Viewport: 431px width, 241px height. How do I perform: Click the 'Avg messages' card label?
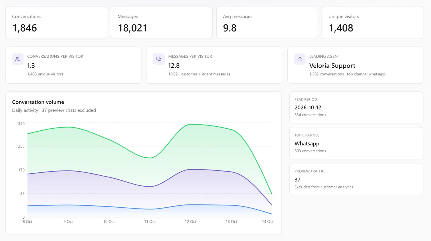pyautogui.click(x=238, y=16)
